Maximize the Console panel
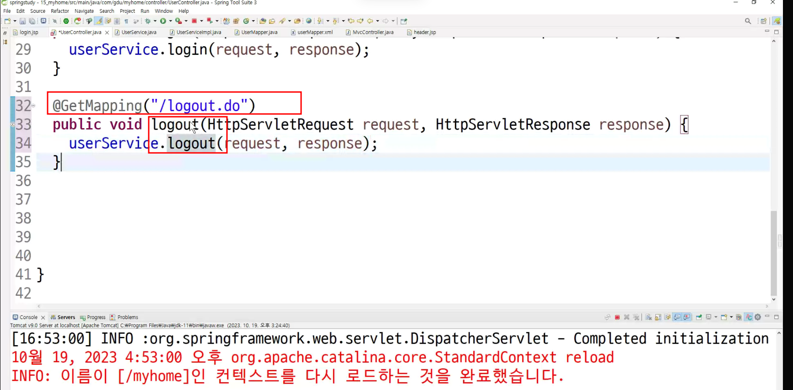The height and width of the screenshot is (390, 793). [777, 317]
